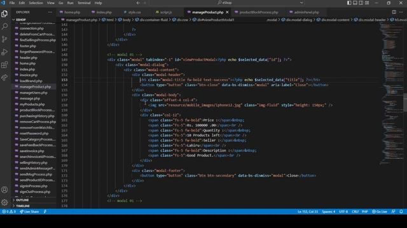Change the UTF-8 file encoding
Image resolution: width=407 pixels, height=228 pixels.
[343, 212]
